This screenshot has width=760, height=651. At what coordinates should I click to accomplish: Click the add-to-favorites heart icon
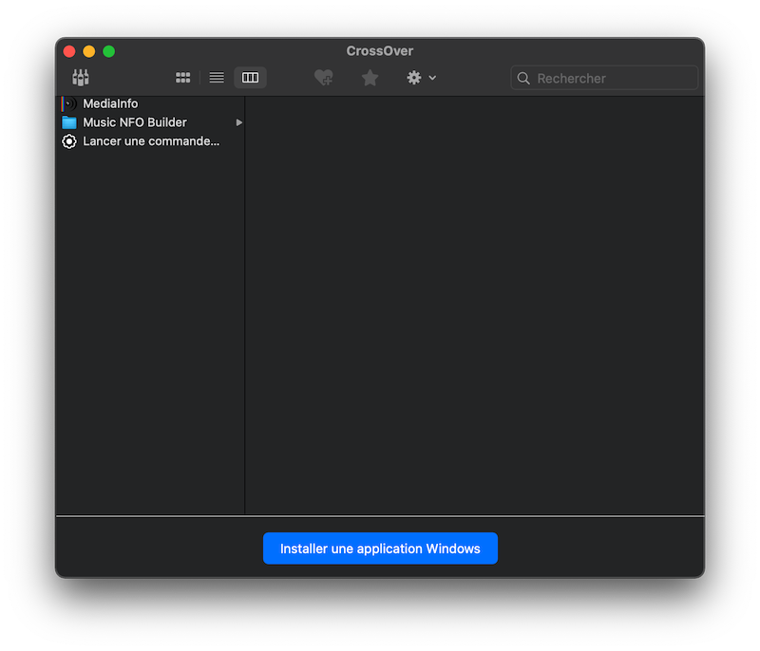point(324,78)
